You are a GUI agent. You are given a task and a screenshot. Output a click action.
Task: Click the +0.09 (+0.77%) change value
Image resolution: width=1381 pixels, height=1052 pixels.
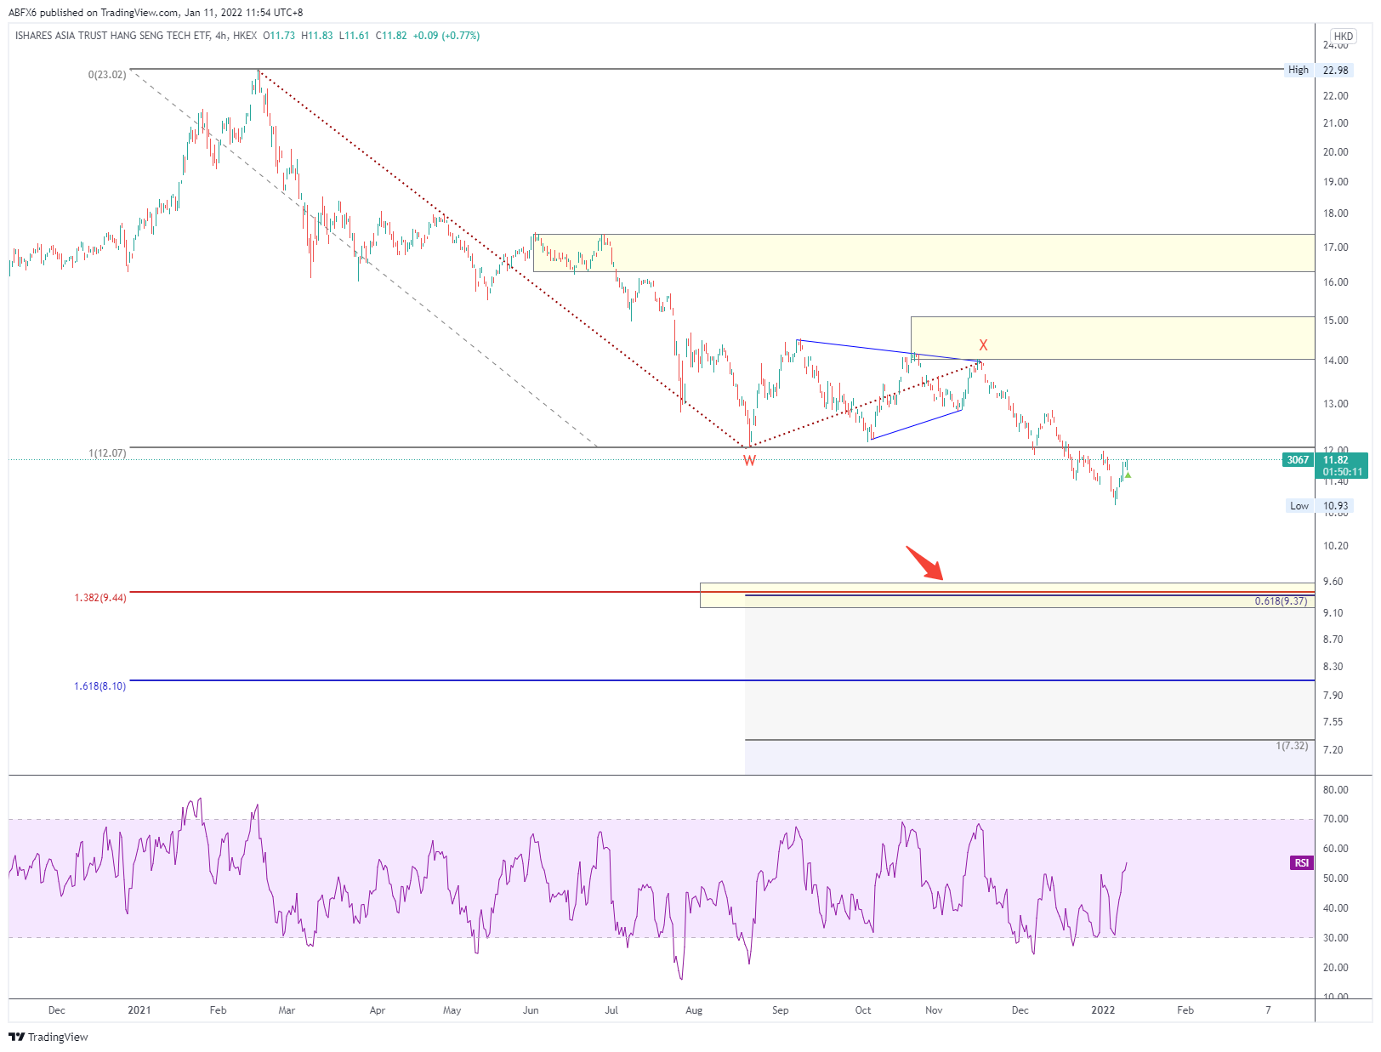(446, 36)
